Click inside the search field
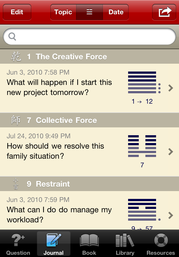The width and height of the screenshot is (179, 257). pyautogui.click(x=89, y=36)
